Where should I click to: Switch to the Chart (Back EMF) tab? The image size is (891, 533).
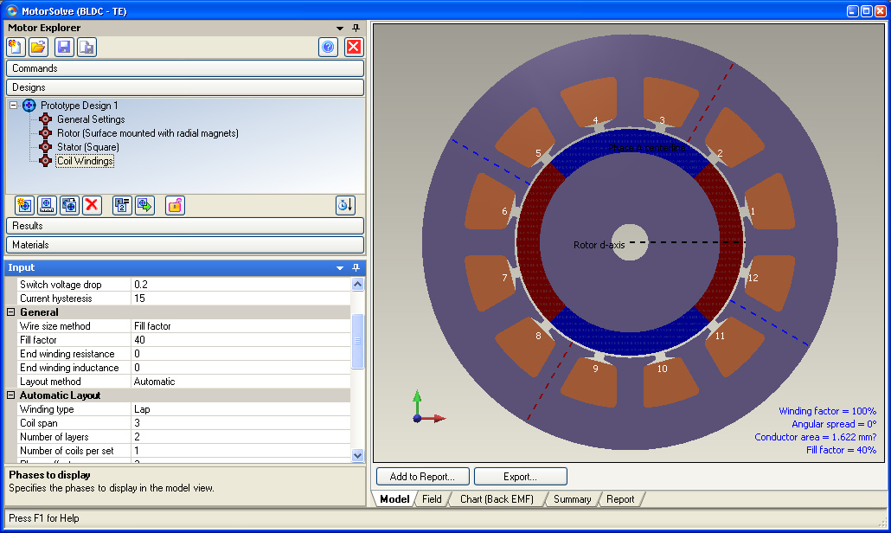pyautogui.click(x=497, y=499)
